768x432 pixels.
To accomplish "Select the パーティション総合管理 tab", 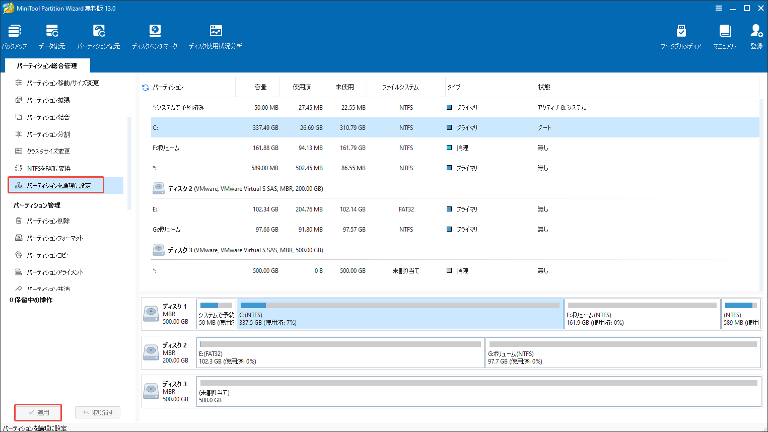I will tap(47, 66).
